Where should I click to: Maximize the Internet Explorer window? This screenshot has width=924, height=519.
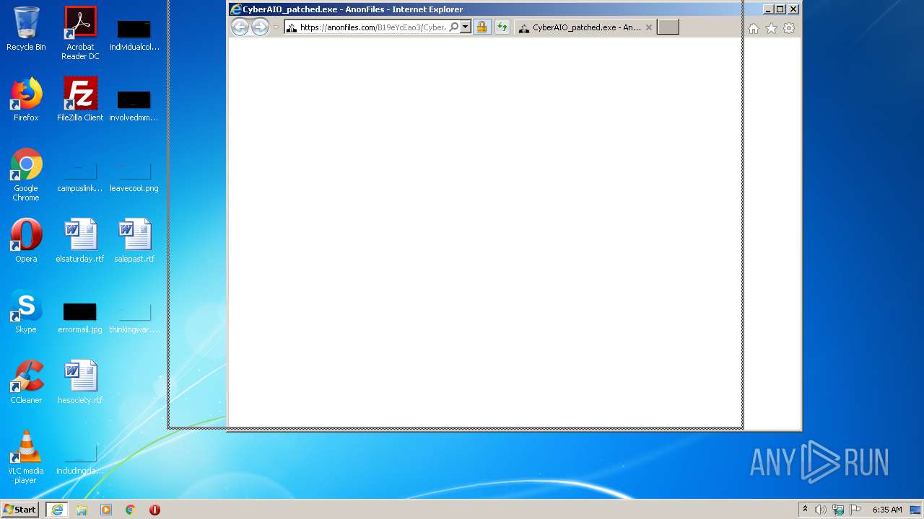pyautogui.click(x=780, y=9)
